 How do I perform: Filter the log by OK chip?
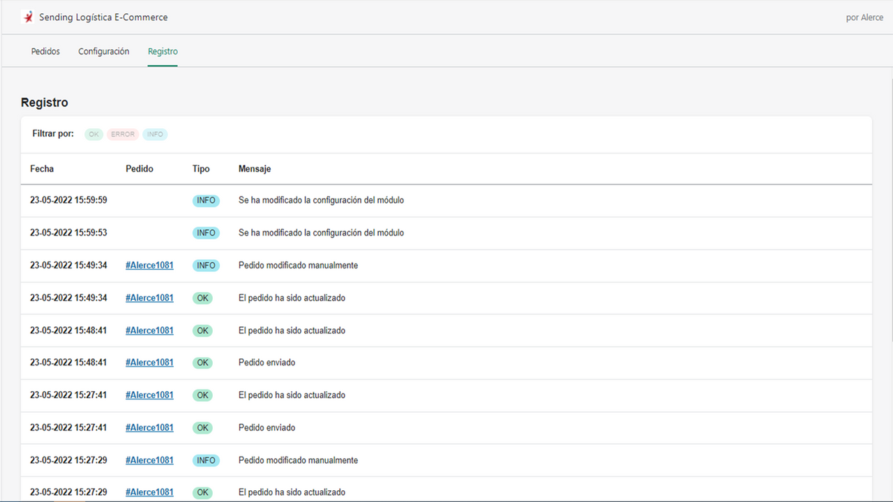point(94,135)
